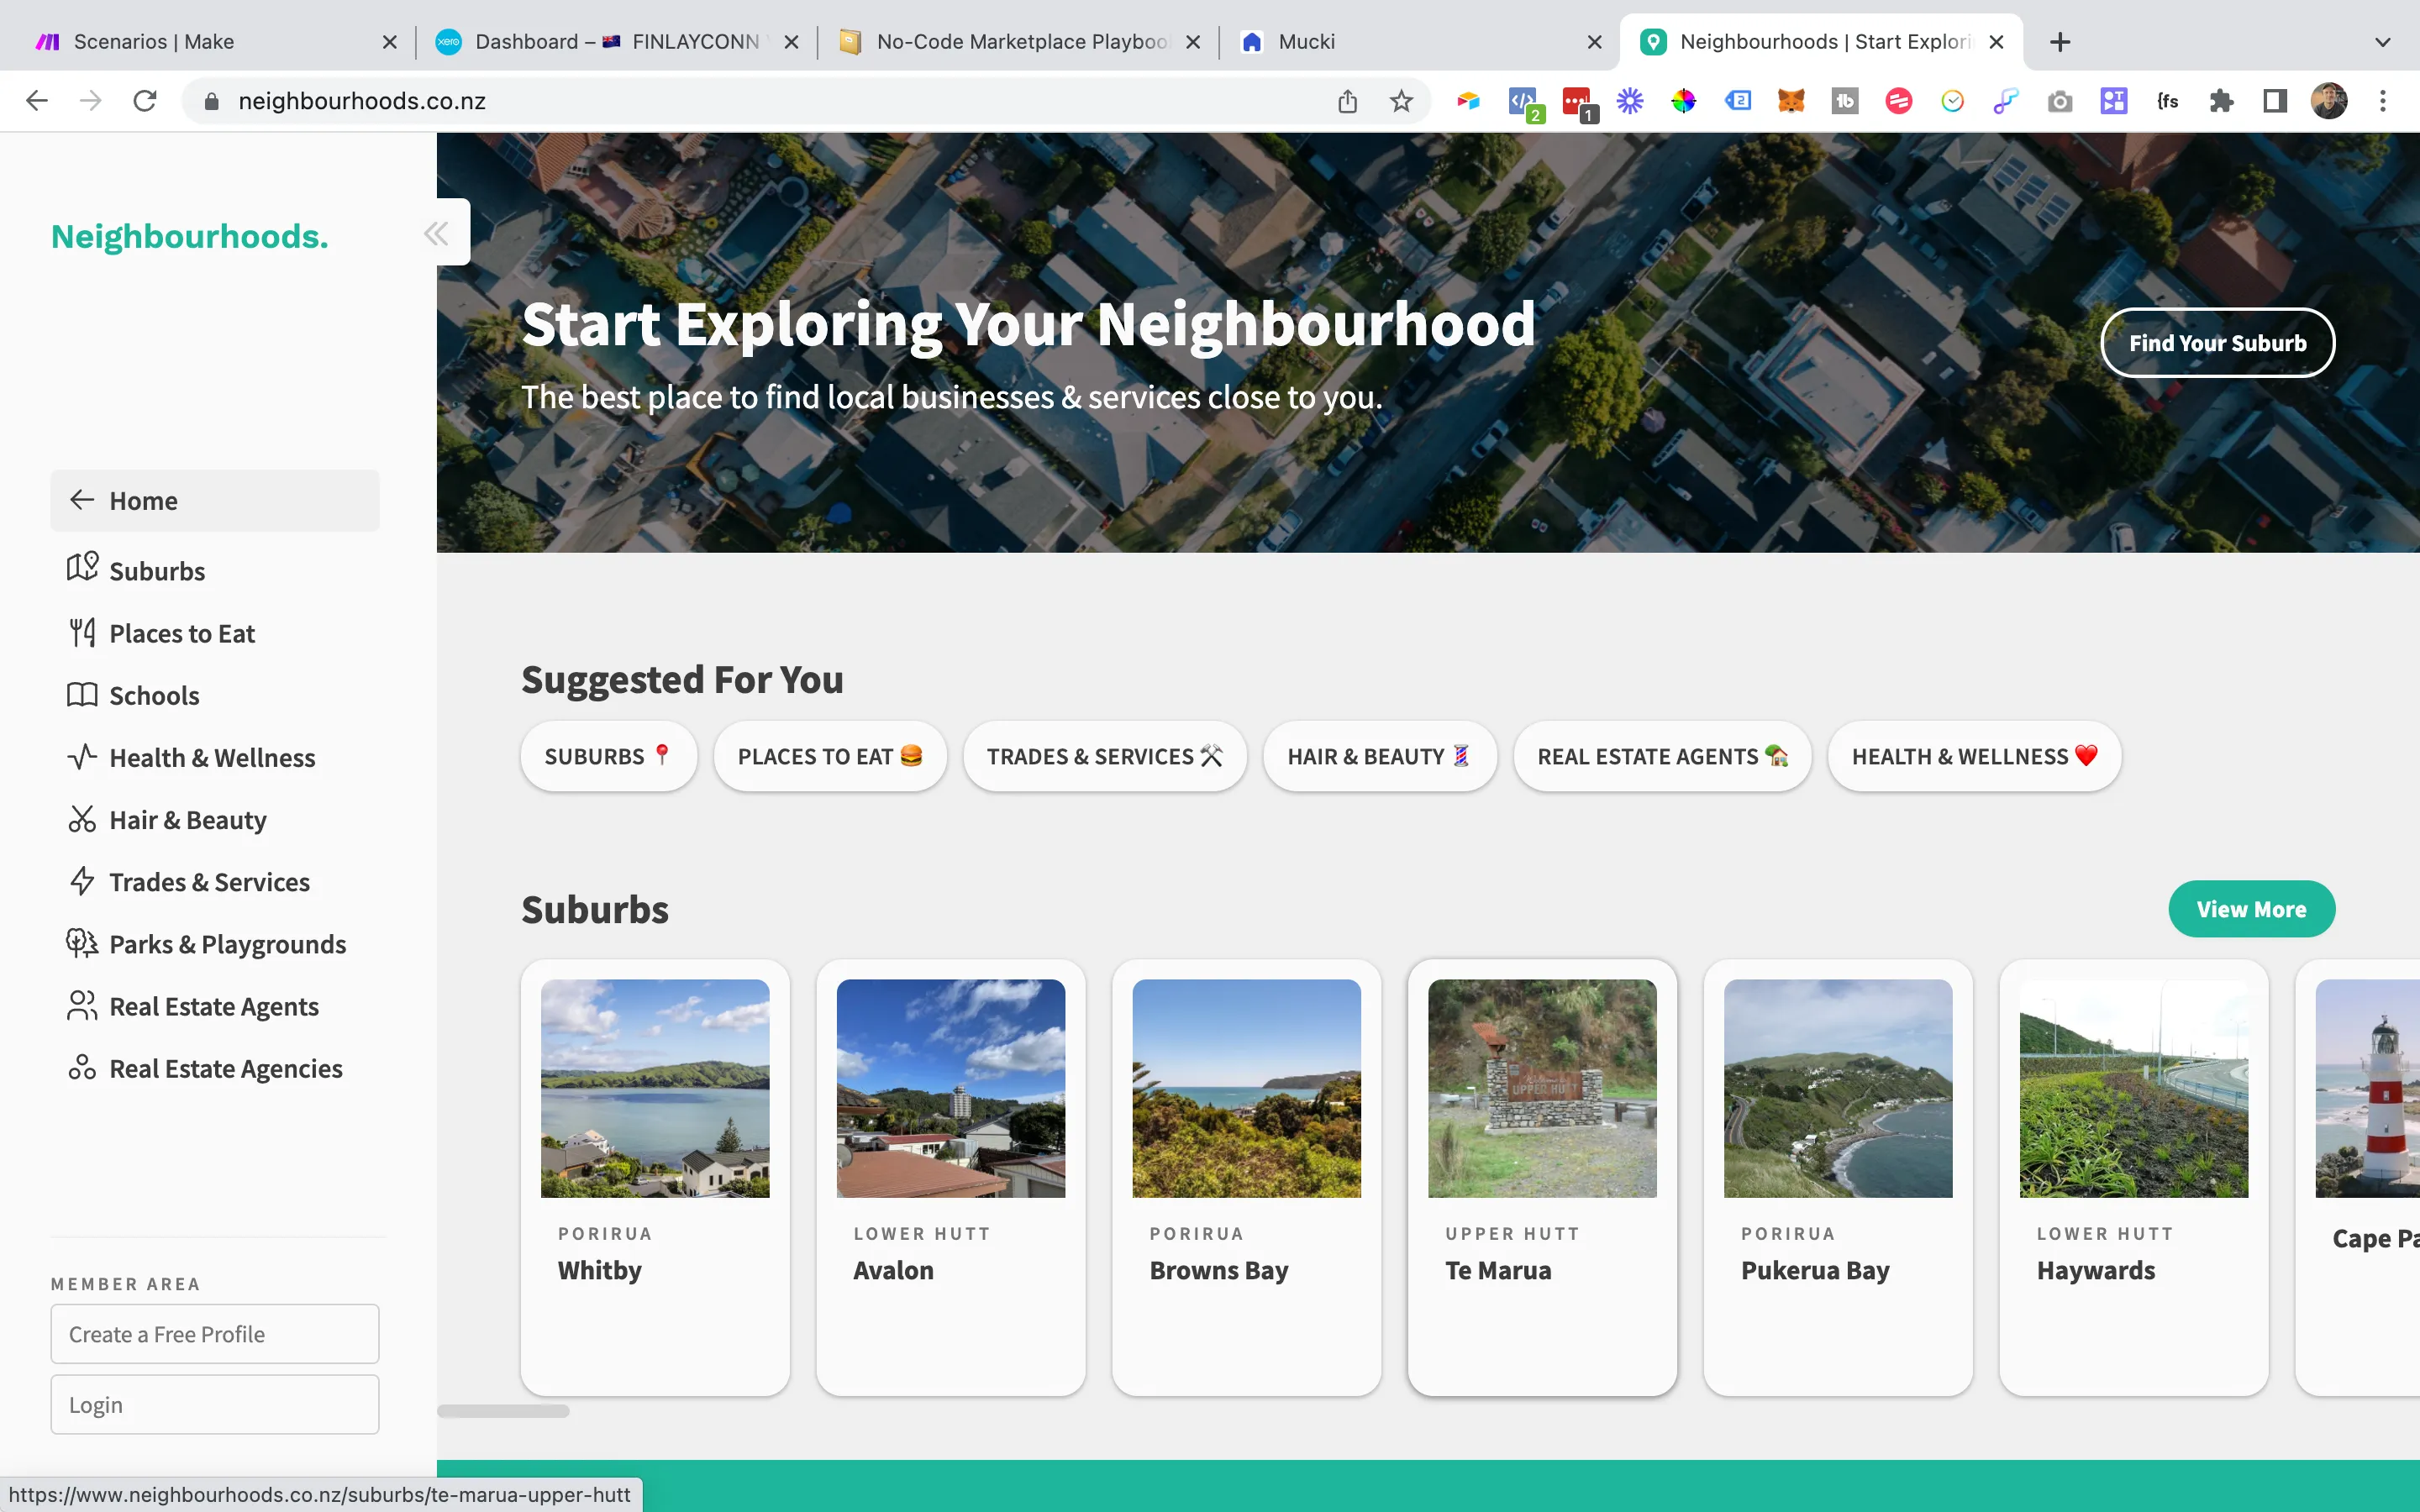The image size is (2420, 1512).
Task: Click the {fs extension icon
Action: pos(2168,101)
